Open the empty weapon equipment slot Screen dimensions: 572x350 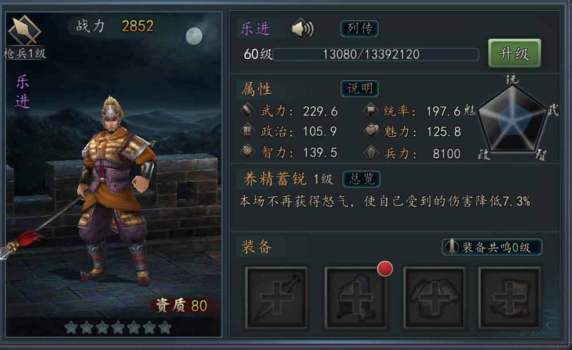pyautogui.click(x=276, y=298)
